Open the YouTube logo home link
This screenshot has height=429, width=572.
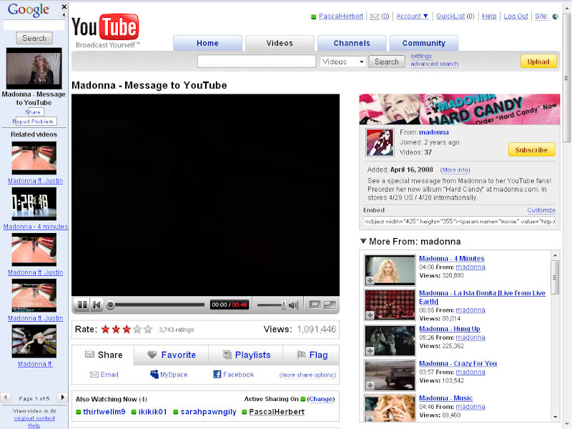pos(105,31)
